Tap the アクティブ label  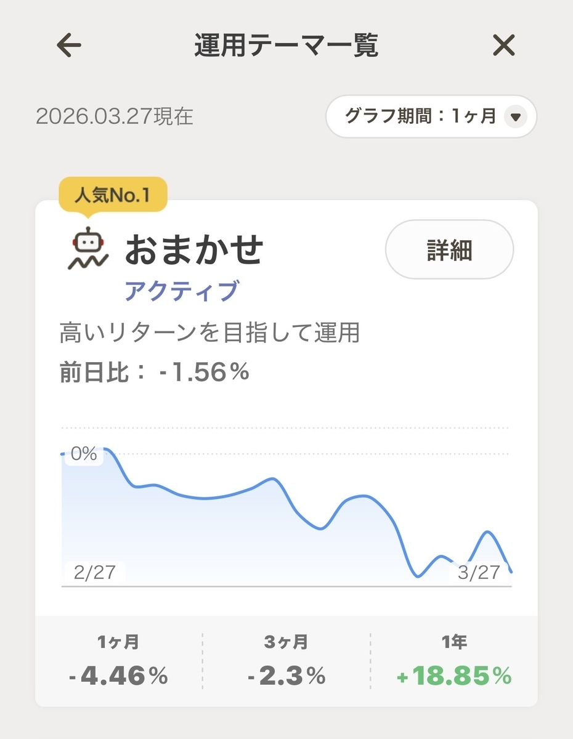coord(182,291)
